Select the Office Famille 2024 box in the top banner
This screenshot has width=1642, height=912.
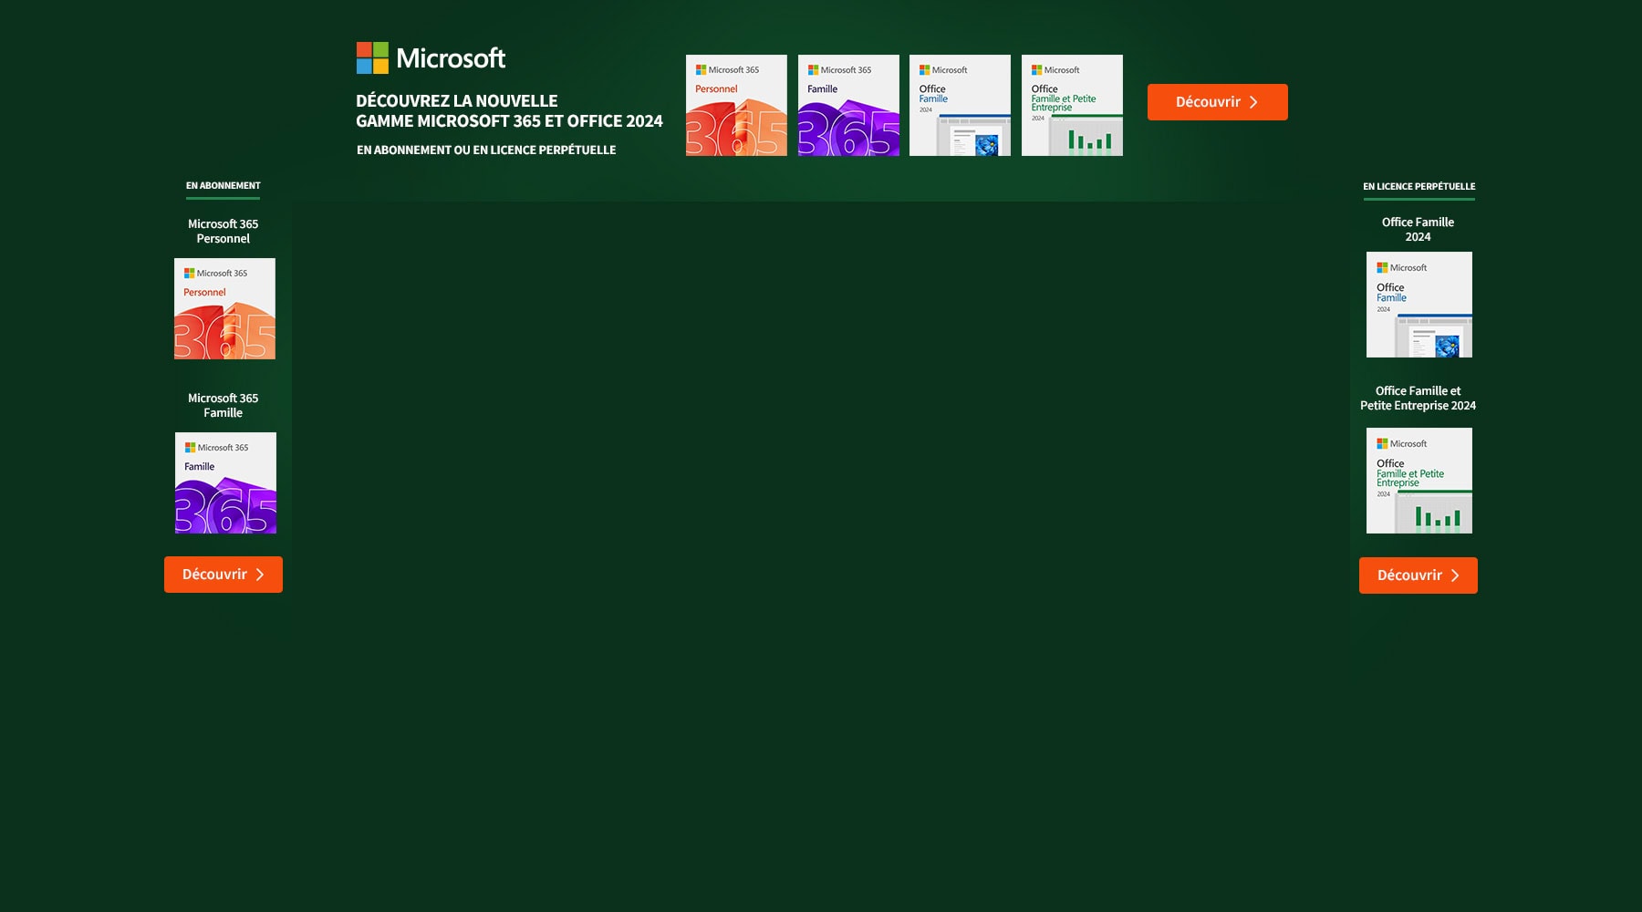click(960, 105)
